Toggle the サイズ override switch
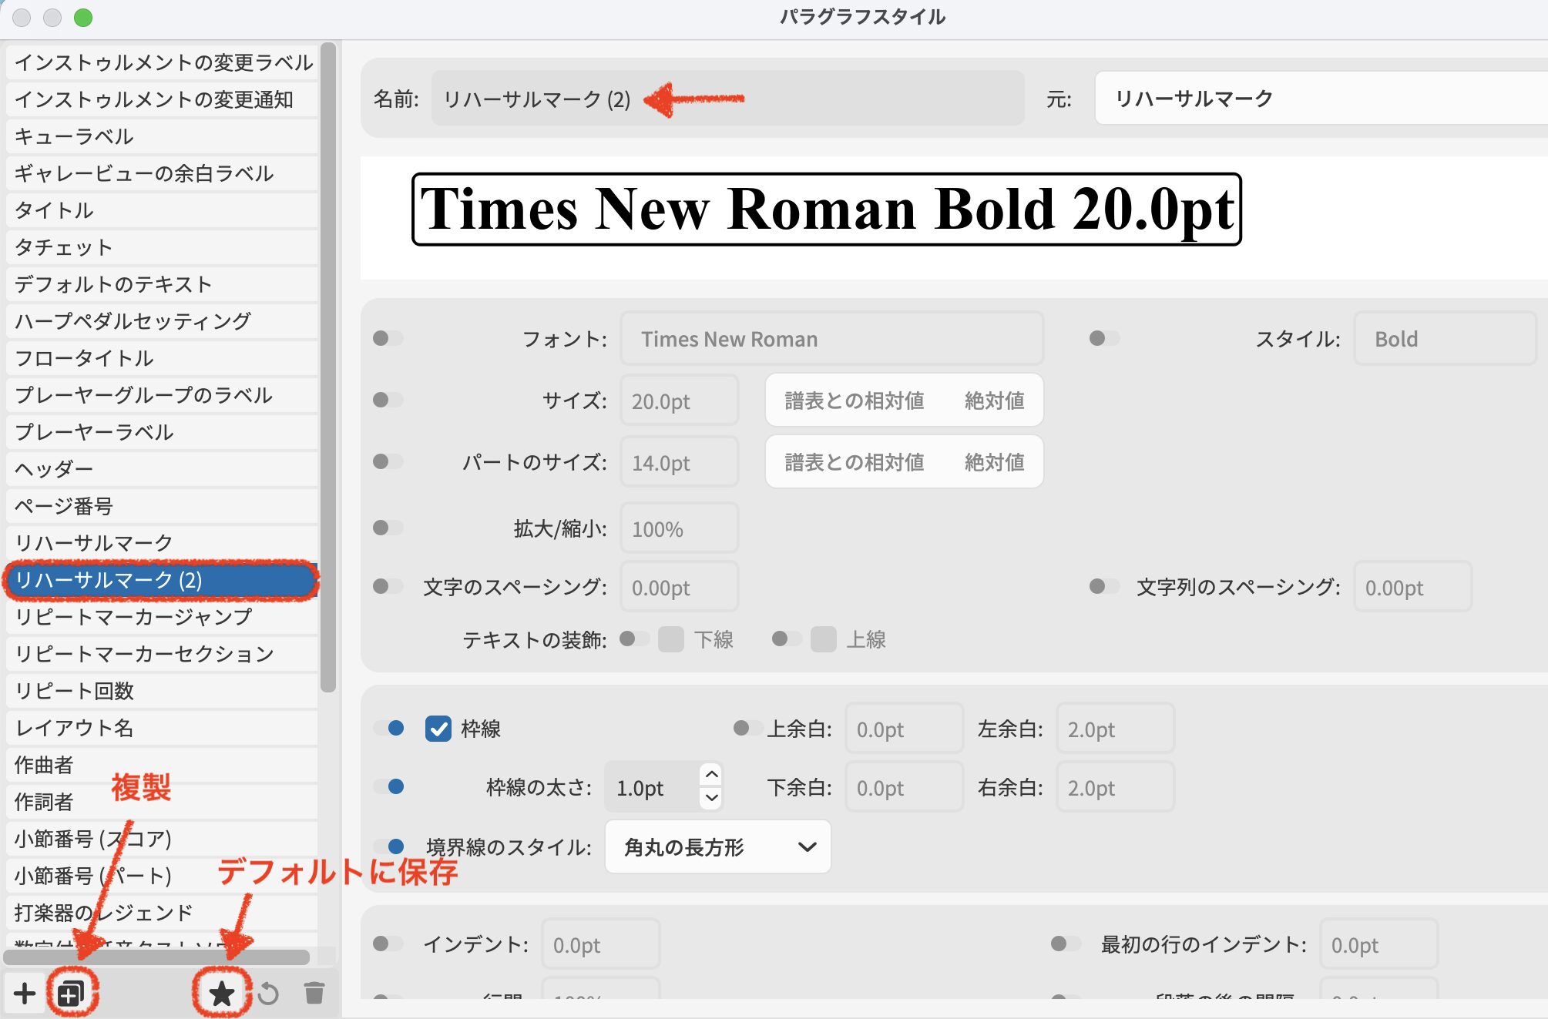Screen dimensions: 1548x1019 388,400
